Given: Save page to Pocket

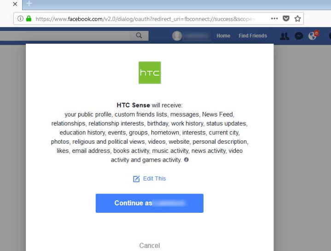Looking at the screenshot, I should [x=286, y=18].
